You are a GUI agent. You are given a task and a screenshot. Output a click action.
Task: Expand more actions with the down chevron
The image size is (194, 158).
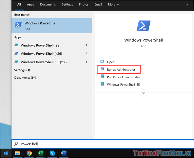[144, 93]
